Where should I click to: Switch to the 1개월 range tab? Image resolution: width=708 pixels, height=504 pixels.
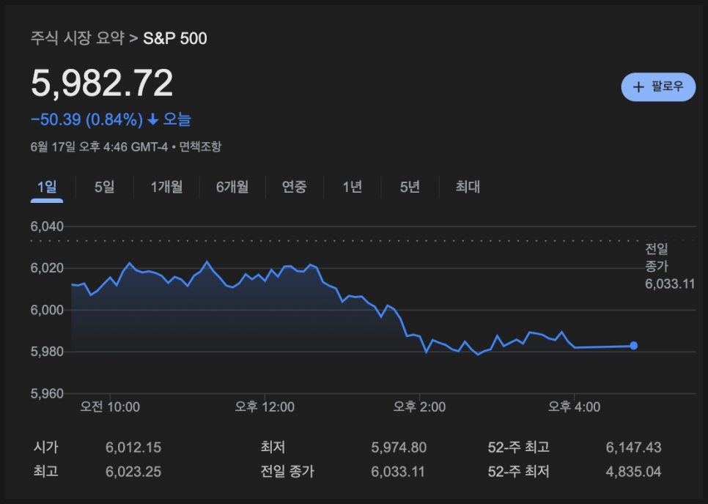(x=166, y=187)
